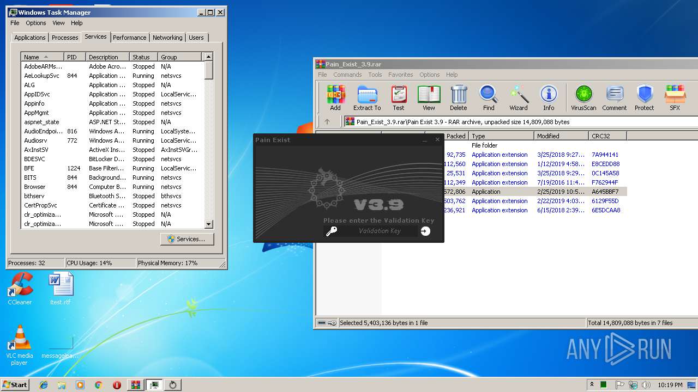Image resolution: width=698 pixels, height=392 pixels.
Task: Select the BITS service row
Action: tap(112, 177)
